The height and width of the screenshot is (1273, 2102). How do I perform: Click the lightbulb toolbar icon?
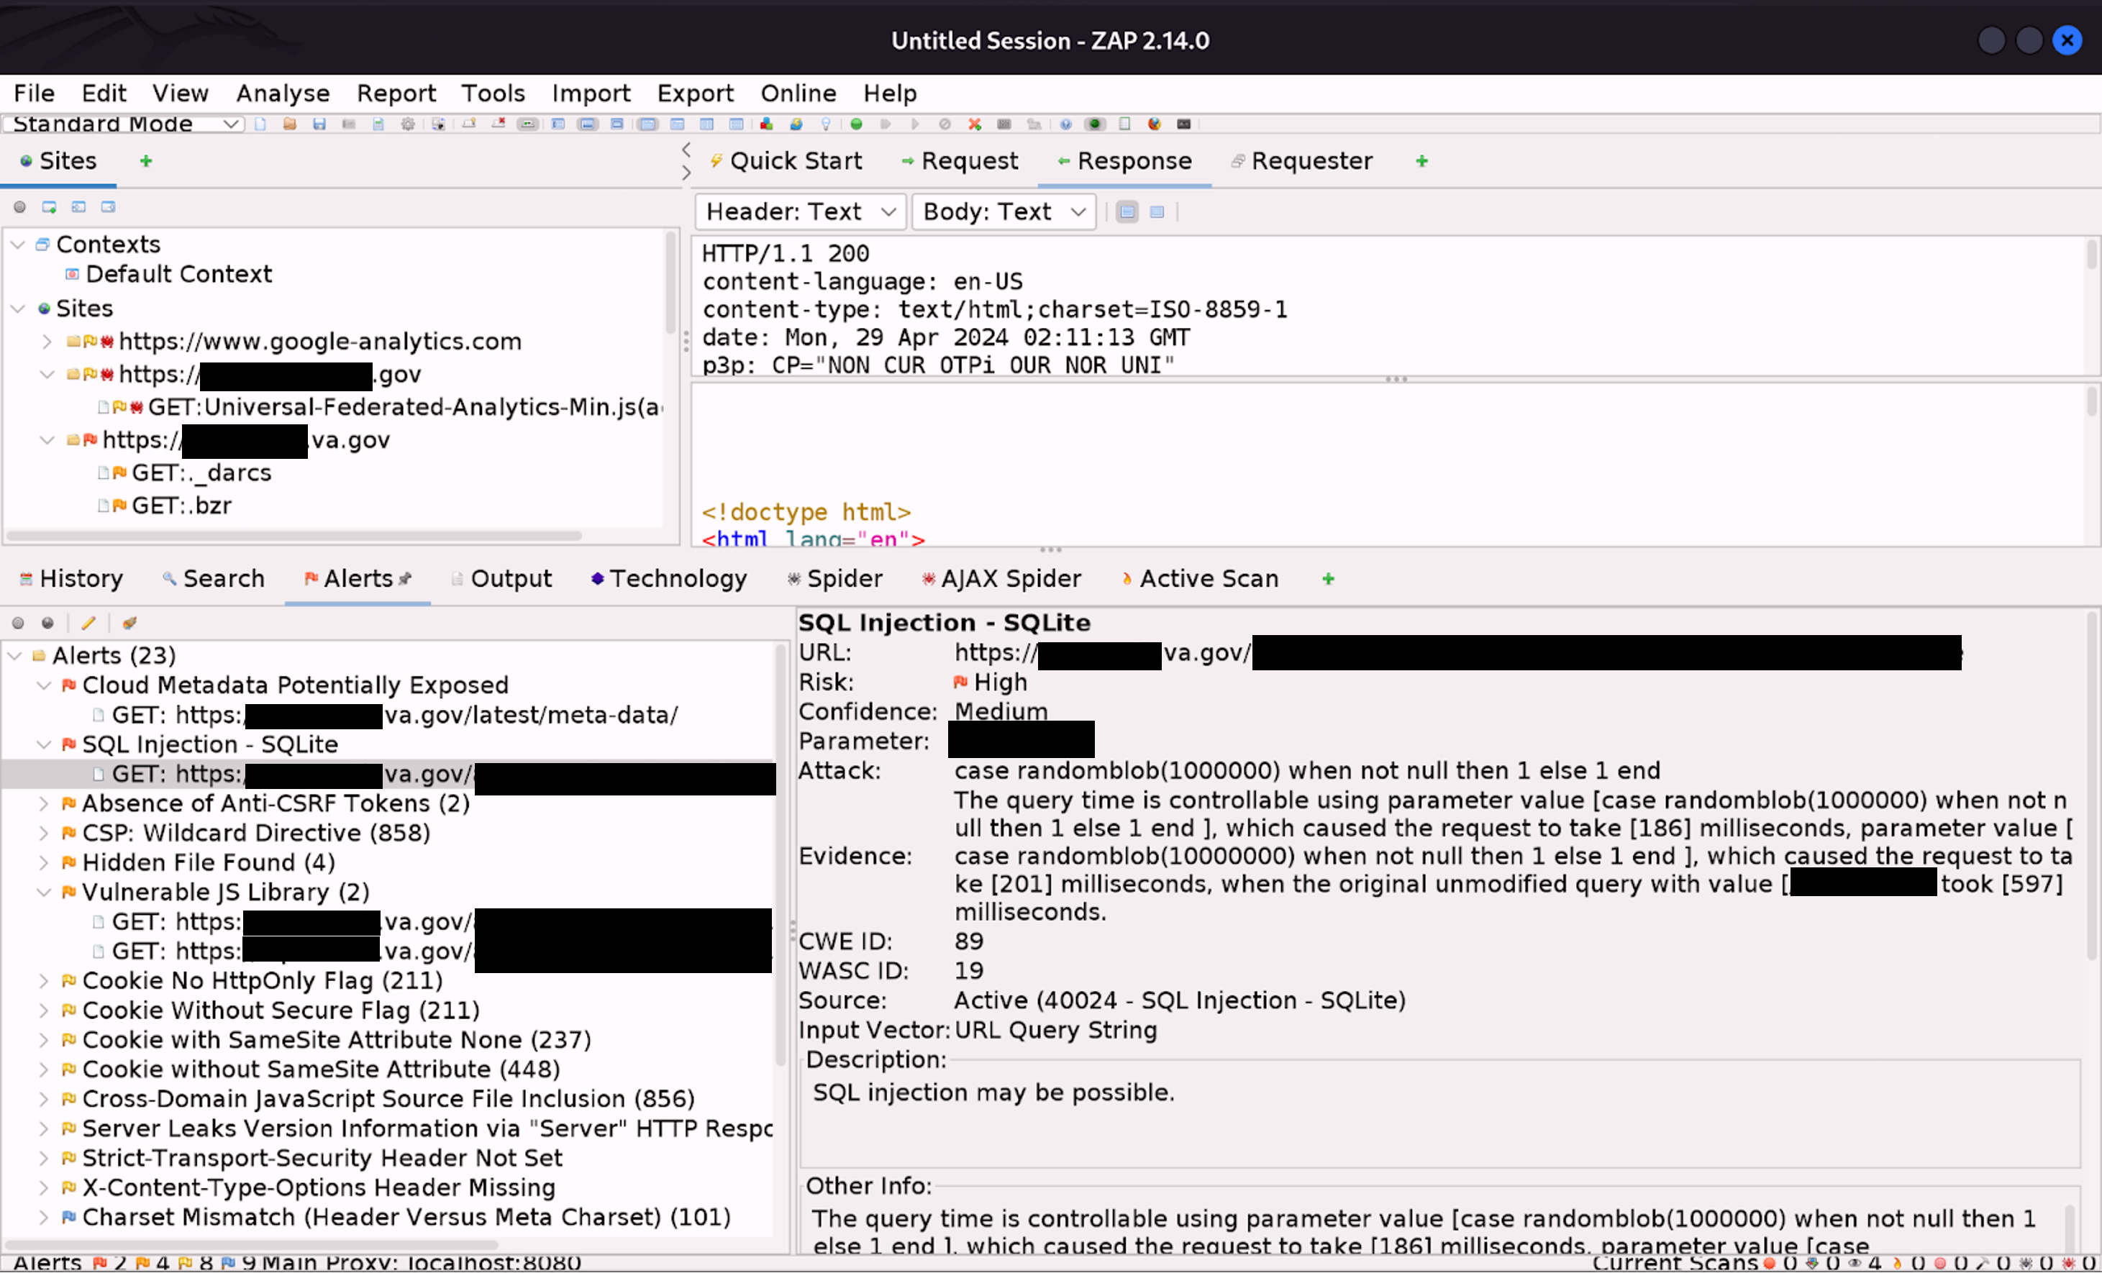[826, 124]
